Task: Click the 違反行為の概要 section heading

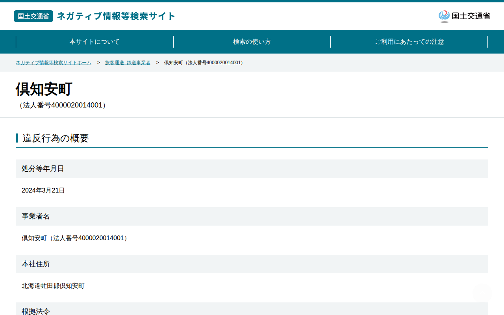Action: 56,138
